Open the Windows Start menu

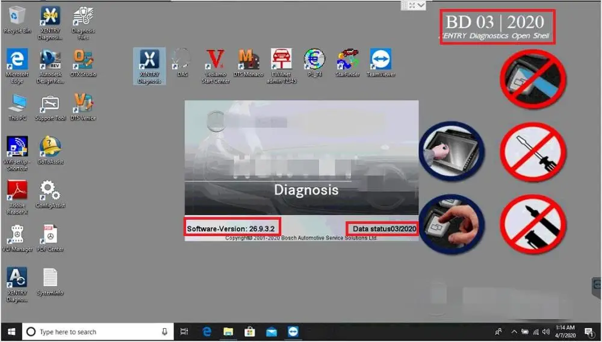11,332
